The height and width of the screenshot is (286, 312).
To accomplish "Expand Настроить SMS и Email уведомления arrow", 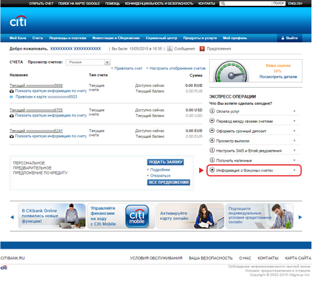I will tap(295, 150).
